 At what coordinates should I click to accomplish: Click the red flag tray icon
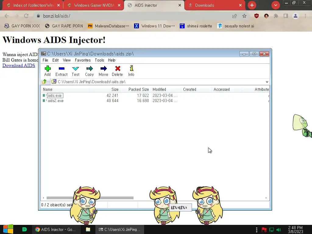(264, 230)
